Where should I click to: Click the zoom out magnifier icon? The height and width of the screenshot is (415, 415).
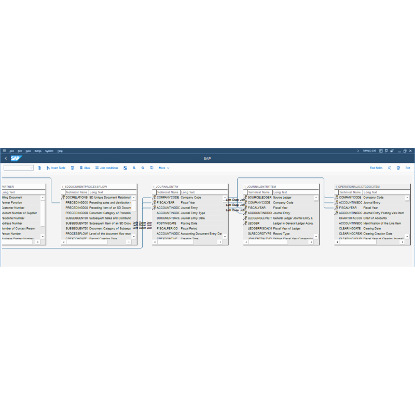(x=142, y=168)
